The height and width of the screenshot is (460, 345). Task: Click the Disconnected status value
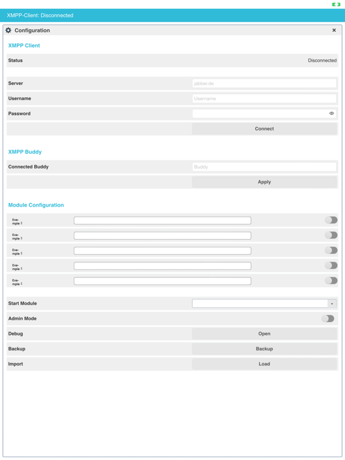[x=322, y=60]
